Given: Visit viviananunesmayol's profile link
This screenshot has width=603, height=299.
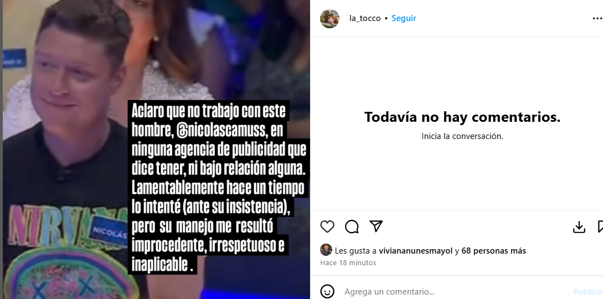Looking at the screenshot, I should [x=415, y=251].
